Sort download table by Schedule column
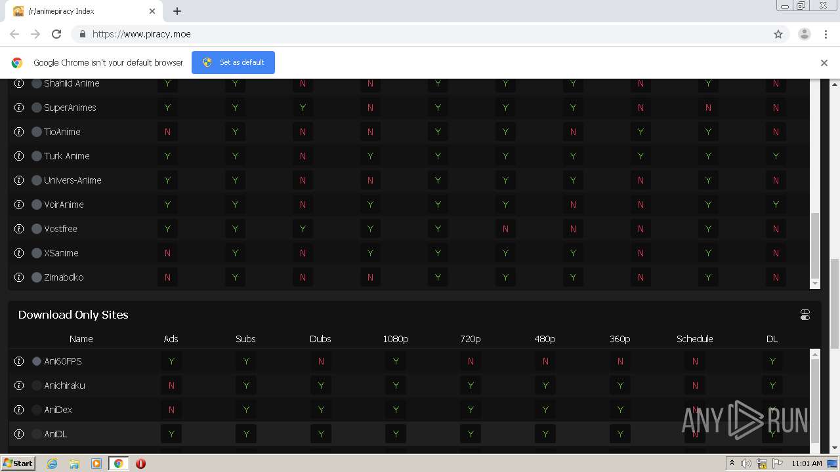 click(695, 339)
